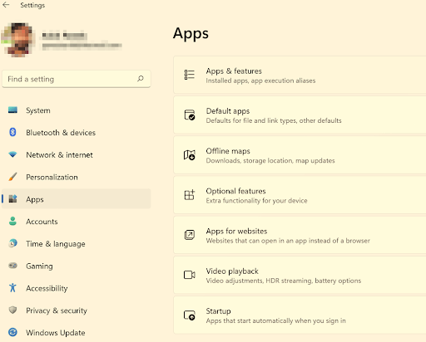
Task: Open Accounts settings
Action: click(x=77, y=222)
